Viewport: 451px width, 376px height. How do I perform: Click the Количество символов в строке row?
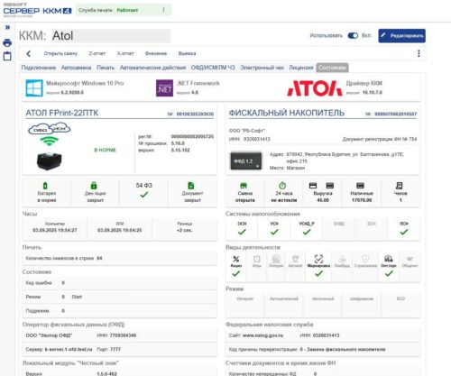[x=120, y=258]
